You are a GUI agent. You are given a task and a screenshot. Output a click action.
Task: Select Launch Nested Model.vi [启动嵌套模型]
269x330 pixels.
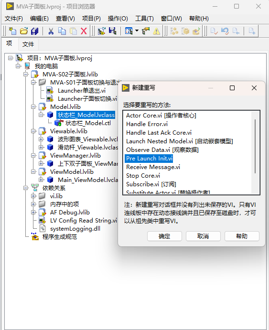pos(180,141)
